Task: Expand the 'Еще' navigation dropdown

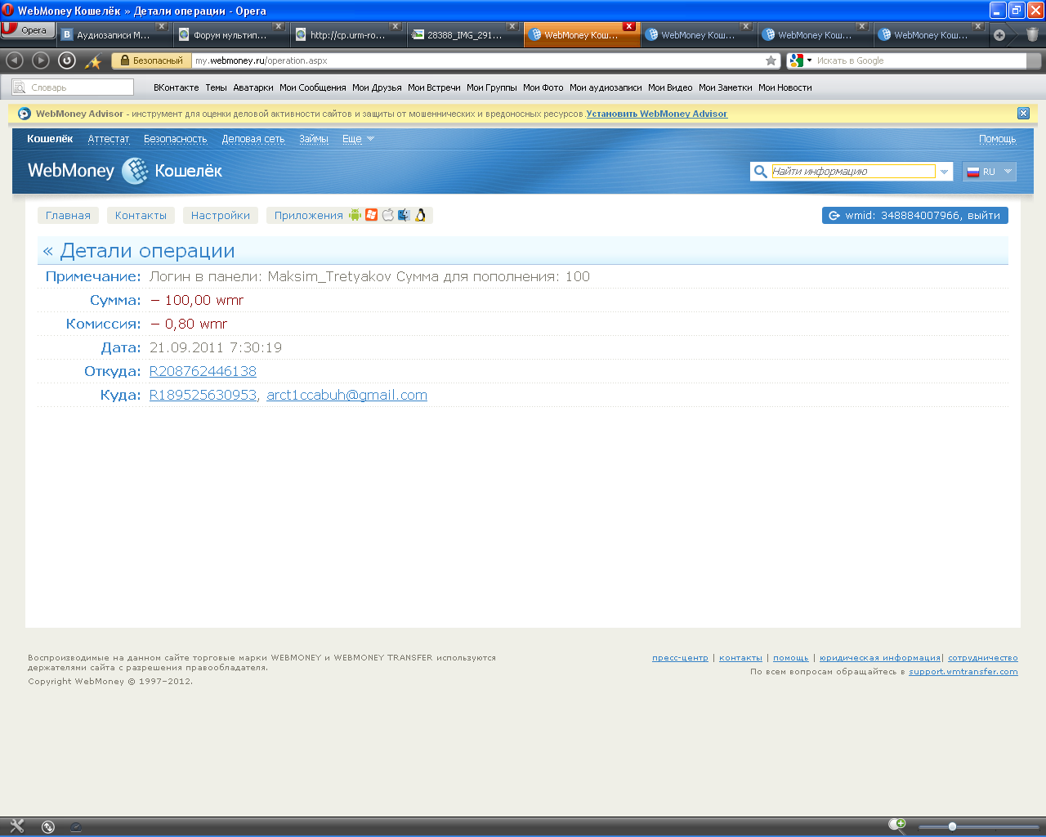Action: [358, 139]
